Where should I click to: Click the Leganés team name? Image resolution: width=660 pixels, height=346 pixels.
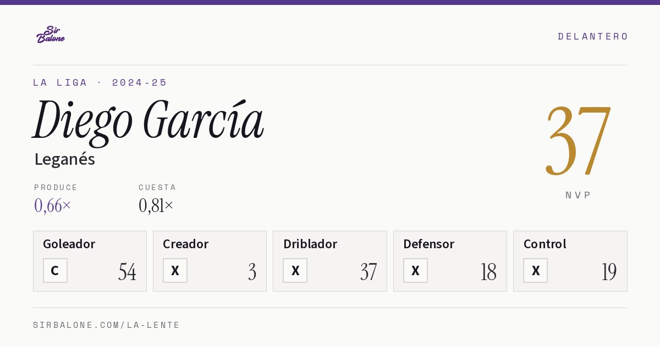pos(64,160)
